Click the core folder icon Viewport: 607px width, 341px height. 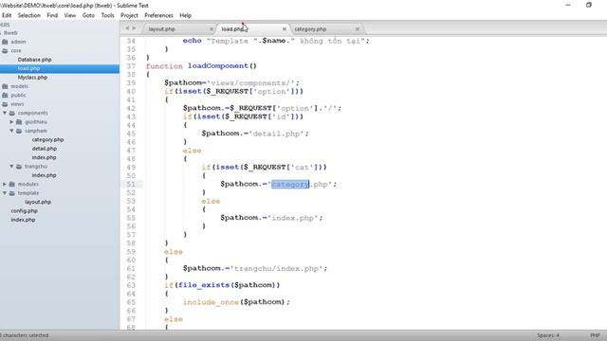pos(5,50)
